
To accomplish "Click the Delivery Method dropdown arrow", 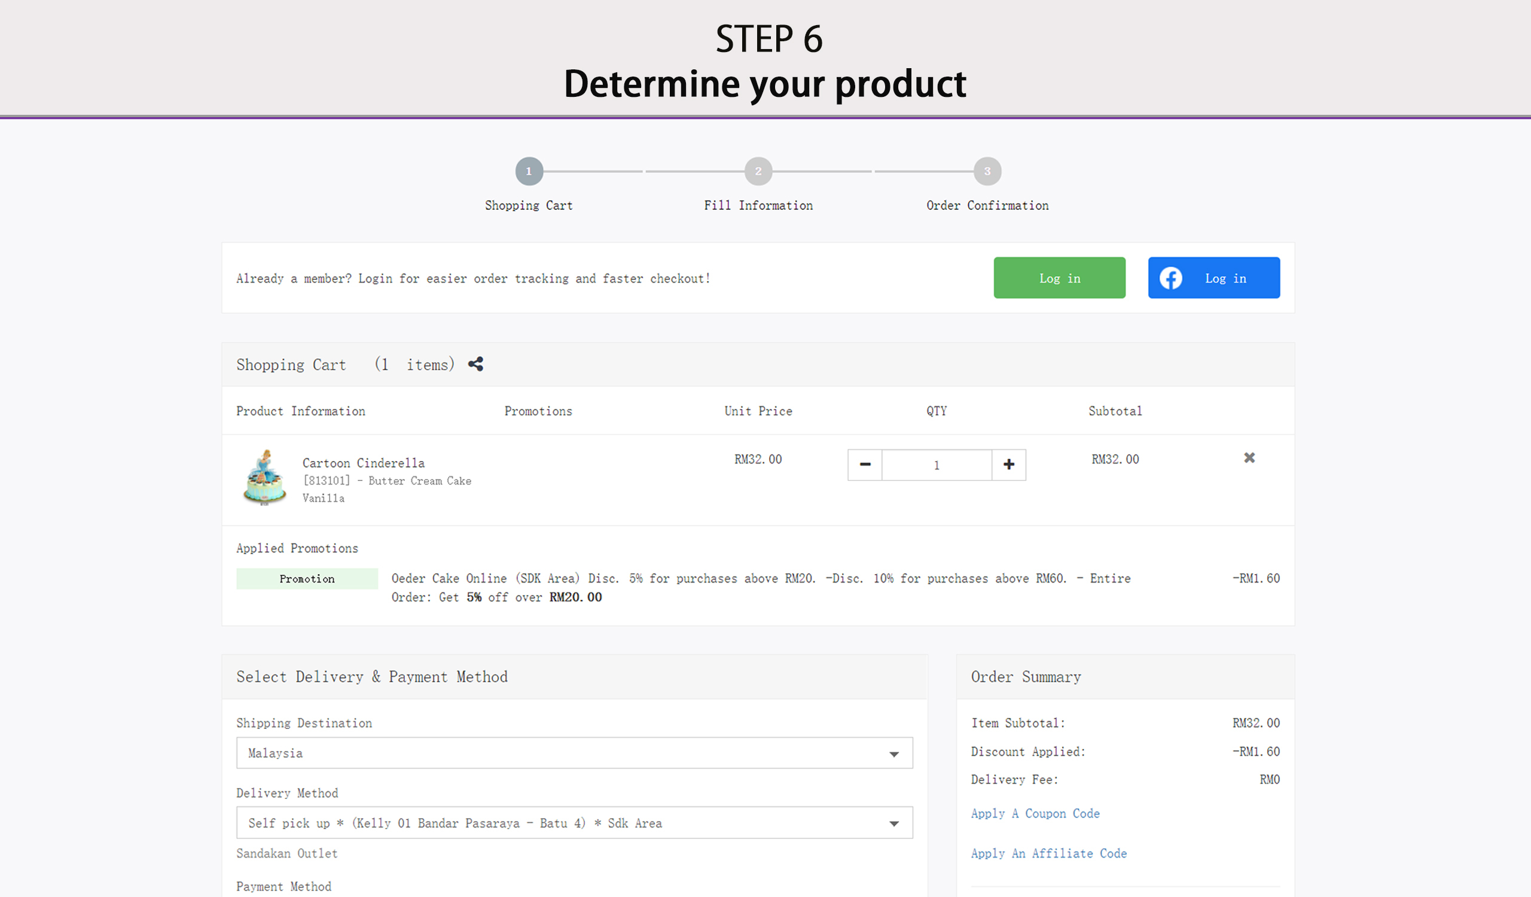I will [893, 824].
